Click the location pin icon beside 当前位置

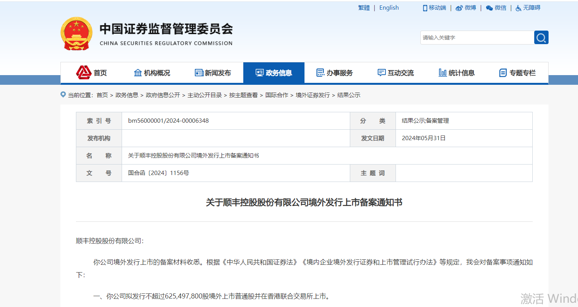point(63,94)
